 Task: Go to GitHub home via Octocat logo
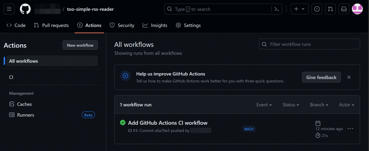[25, 9]
